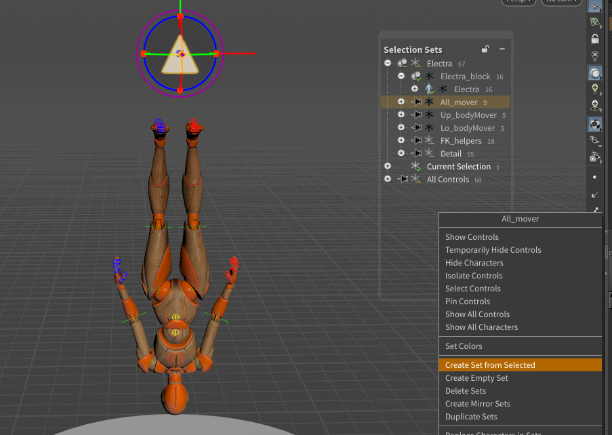Choose Pin Controls from the menu
This screenshot has height=435, width=612.
coord(521,302)
